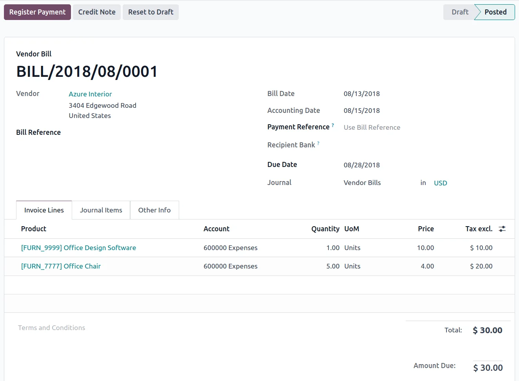Open the USD currency link
The width and height of the screenshot is (519, 381).
pyautogui.click(x=440, y=183)
